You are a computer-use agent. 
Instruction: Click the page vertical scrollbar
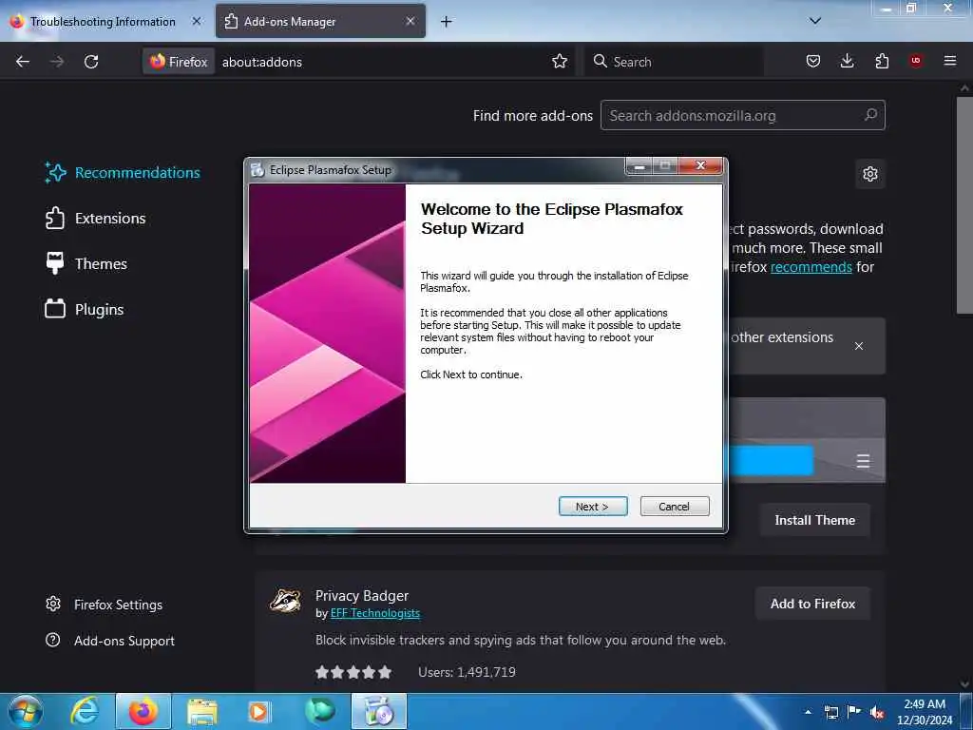pos(964,205)
